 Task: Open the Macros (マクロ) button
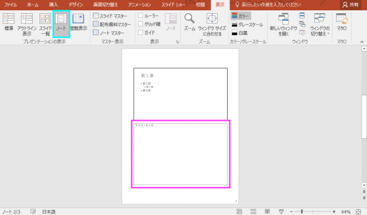pyautogui.click(x=342, y=22)
